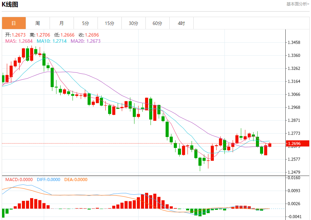Click the 0.0160 MACD axis label
This screenshot has height=220, width=311.
pyautogui.click(x=294, y=178)
